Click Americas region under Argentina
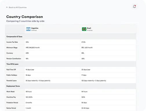The width and height of the screenshot is (146, 111). pos(34,30)
